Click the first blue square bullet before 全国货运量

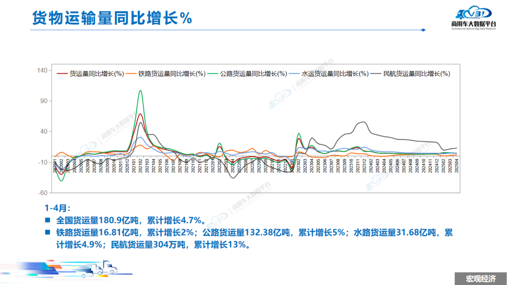point(48,220)
